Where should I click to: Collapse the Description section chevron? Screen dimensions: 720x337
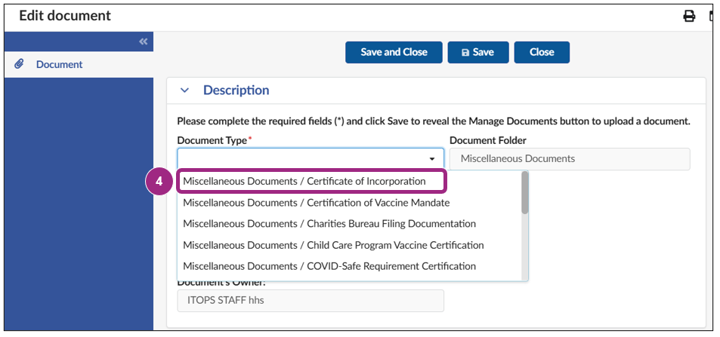tap(185, 90)
